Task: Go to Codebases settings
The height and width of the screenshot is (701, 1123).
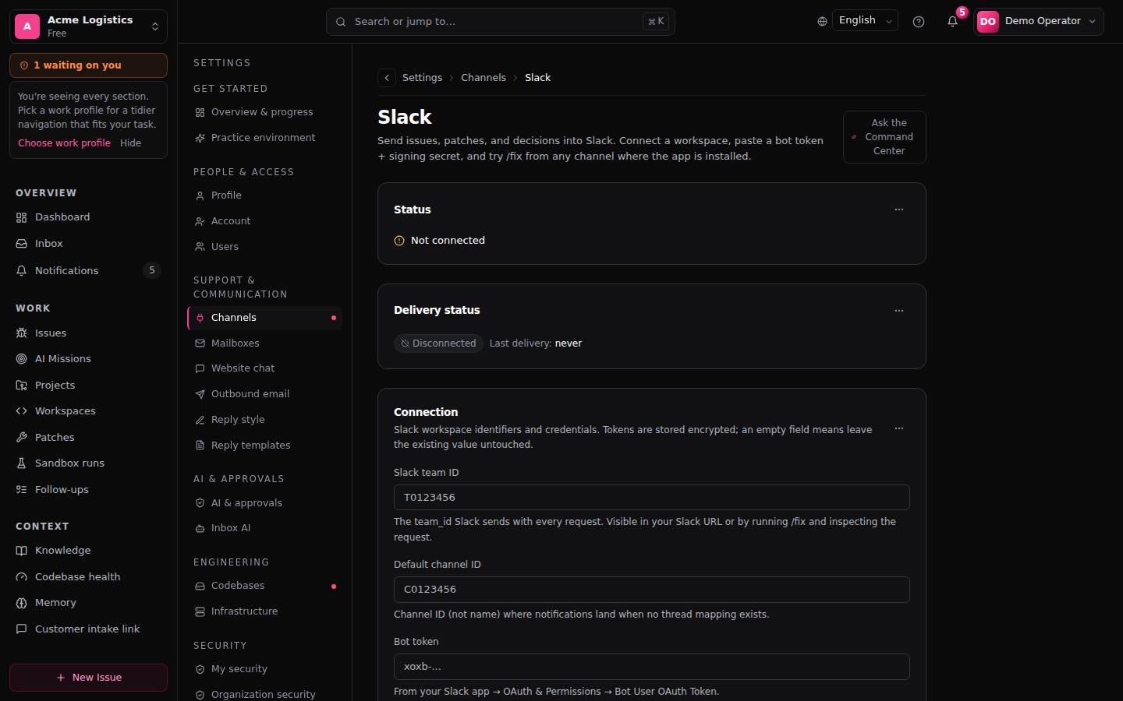Action: click(x=264, y=586)
